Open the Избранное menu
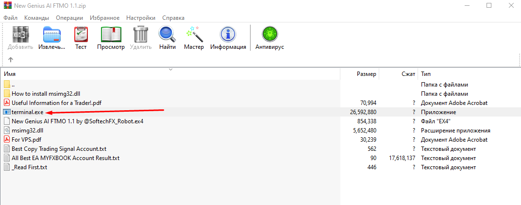 [x=105, y=18]
